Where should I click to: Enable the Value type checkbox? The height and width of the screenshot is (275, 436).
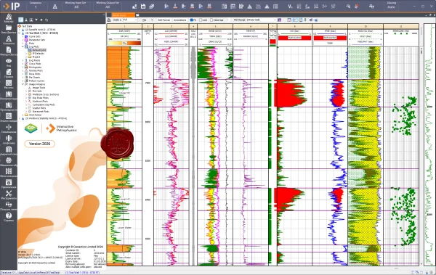coord(211,20)
